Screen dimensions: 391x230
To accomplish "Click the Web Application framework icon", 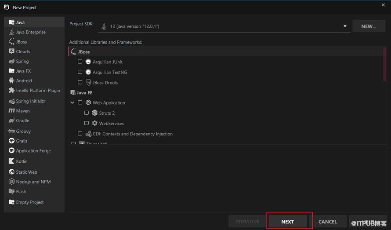I will coord(88,102).
